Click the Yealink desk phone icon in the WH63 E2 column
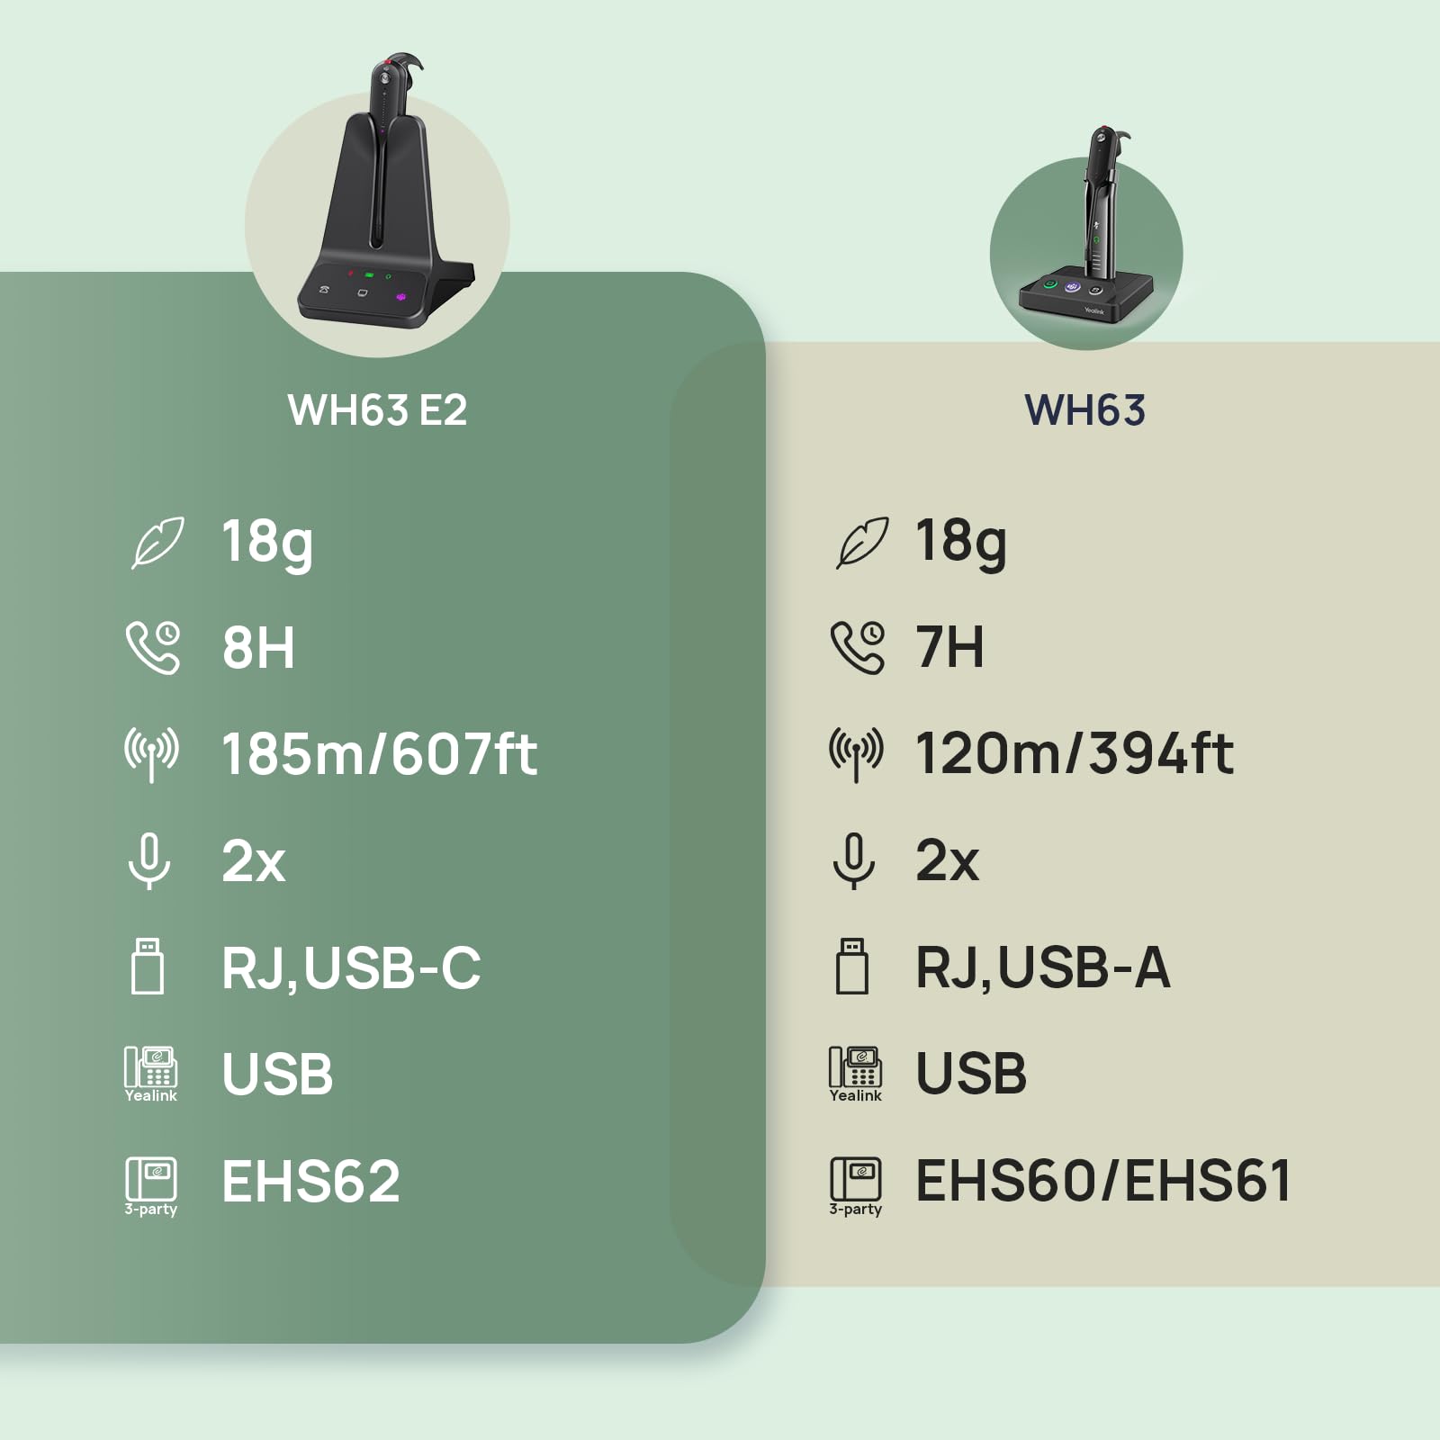The height and width of the screenshot is (1440, 1440). 151,1074
